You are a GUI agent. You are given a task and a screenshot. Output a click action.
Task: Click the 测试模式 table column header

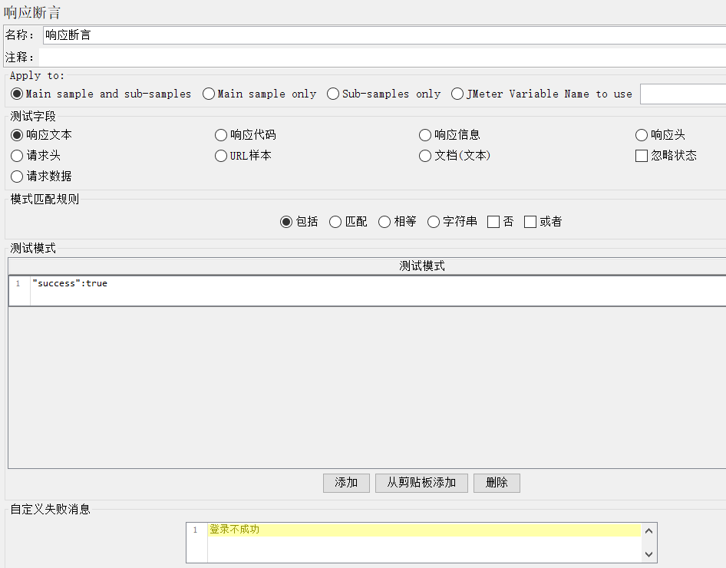(x=367, y=266)
